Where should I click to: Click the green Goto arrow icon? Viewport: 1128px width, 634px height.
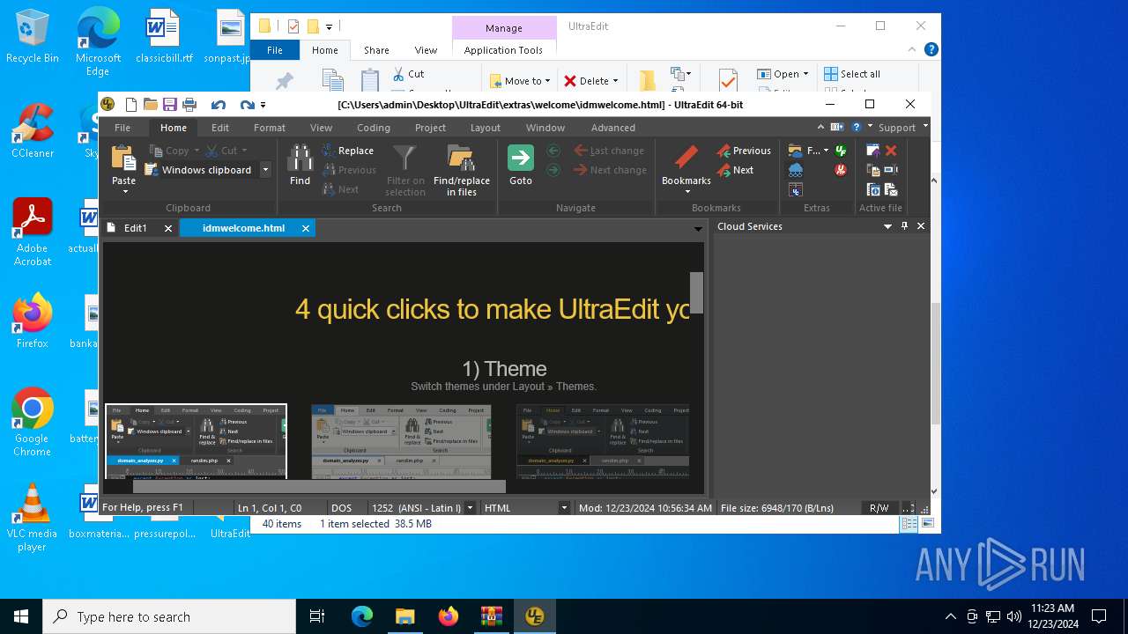[x=521, y=158]
